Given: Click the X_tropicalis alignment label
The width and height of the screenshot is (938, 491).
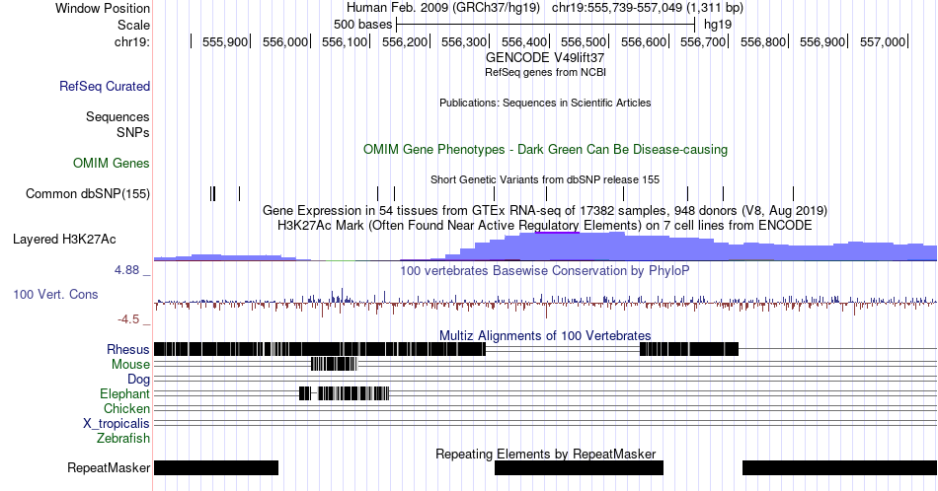Looking at the screenshot, I should click(117, 424).
